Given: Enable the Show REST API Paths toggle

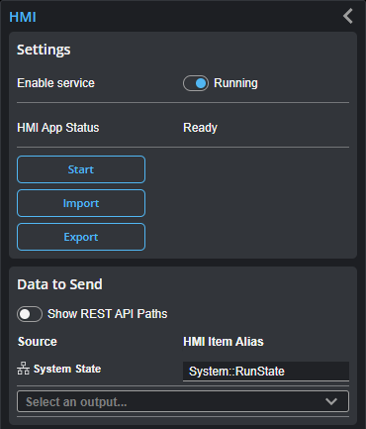Looking at the screenshot, I should point(30,314).
